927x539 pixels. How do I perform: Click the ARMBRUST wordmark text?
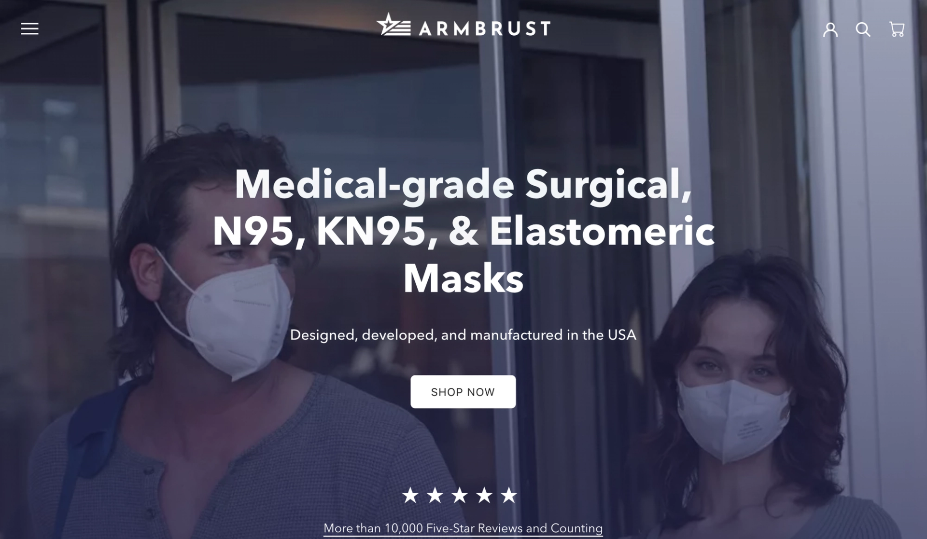pyautogui.click(x=485, y=28)
